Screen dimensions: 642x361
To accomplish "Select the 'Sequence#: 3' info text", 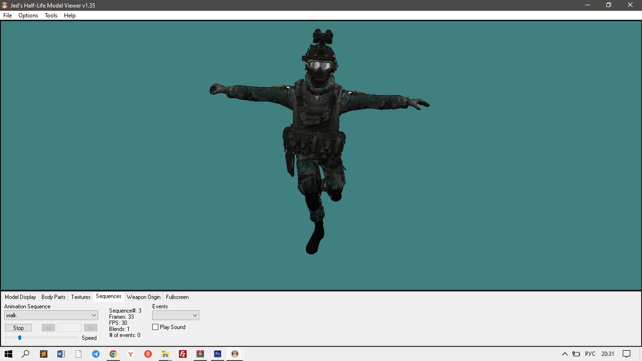I will click(x=125, y=311).
